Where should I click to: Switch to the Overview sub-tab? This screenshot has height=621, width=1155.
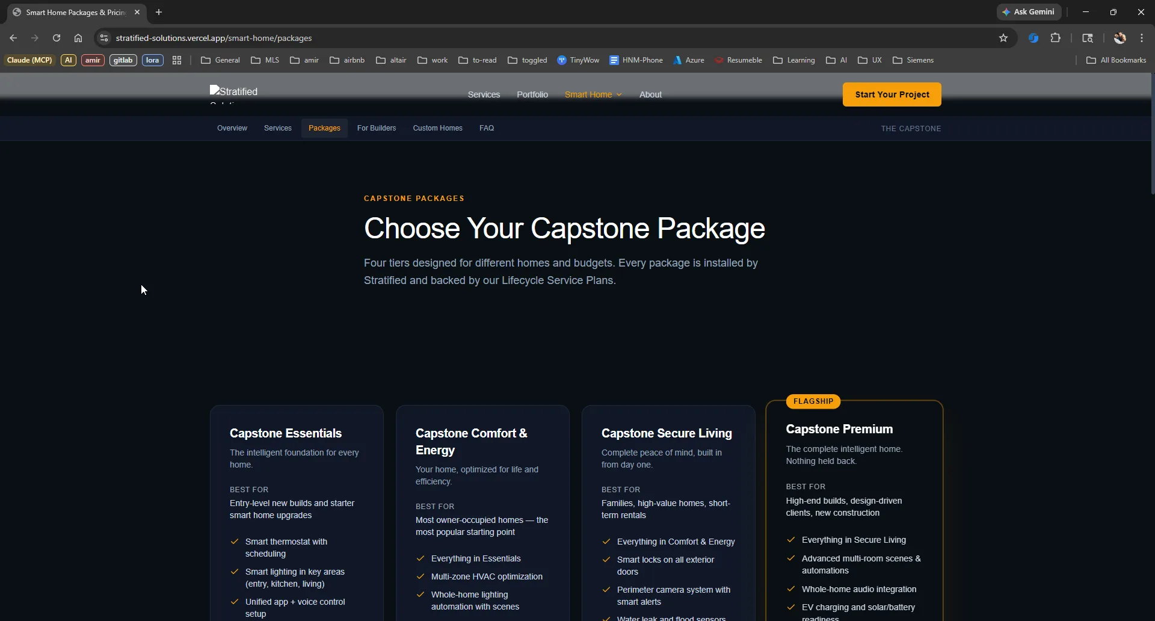(x=232, y=128)
